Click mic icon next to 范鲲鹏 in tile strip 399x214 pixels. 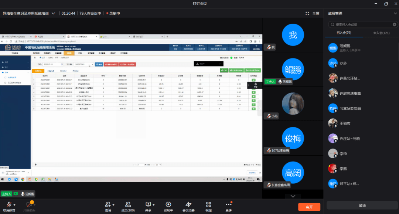(280, 82)
